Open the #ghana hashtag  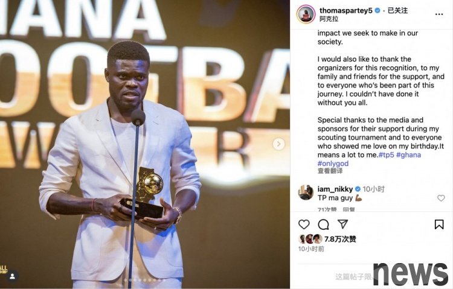point(408,154)
